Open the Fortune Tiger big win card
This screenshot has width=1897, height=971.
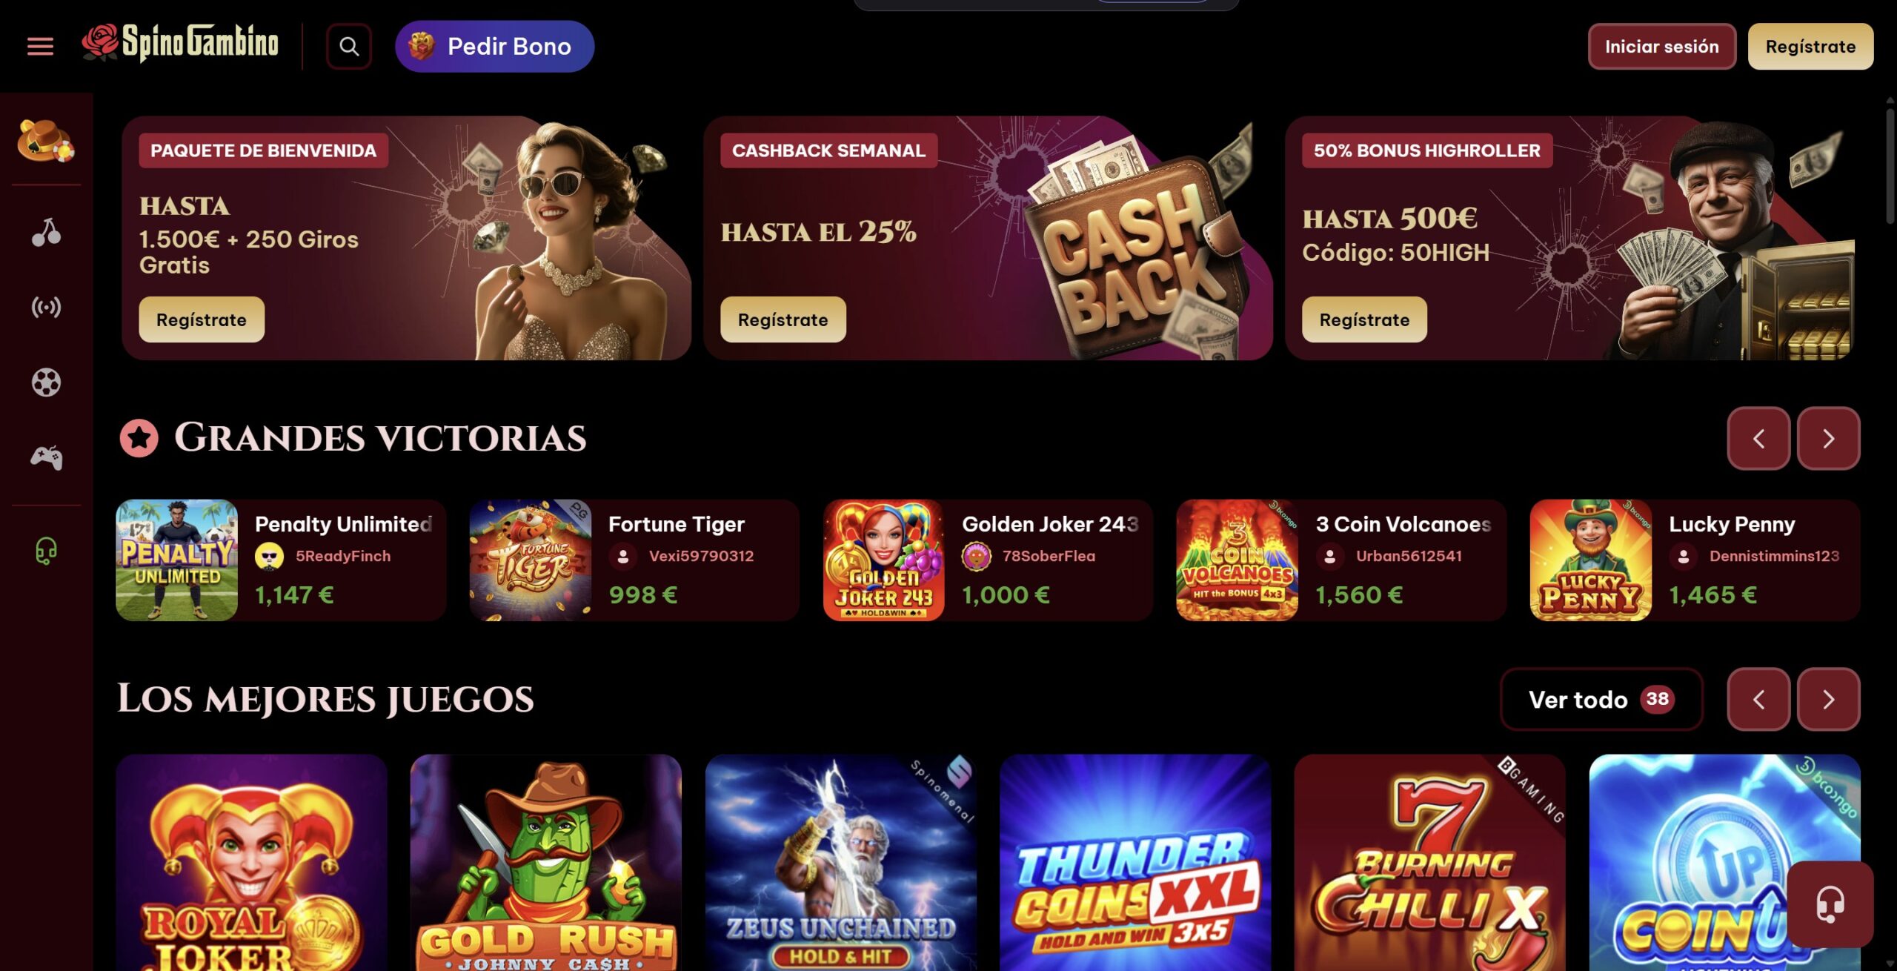(x=634, y=560)
